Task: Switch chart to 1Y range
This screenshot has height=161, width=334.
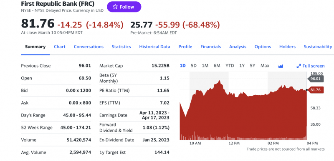Action: click(242, 66)
